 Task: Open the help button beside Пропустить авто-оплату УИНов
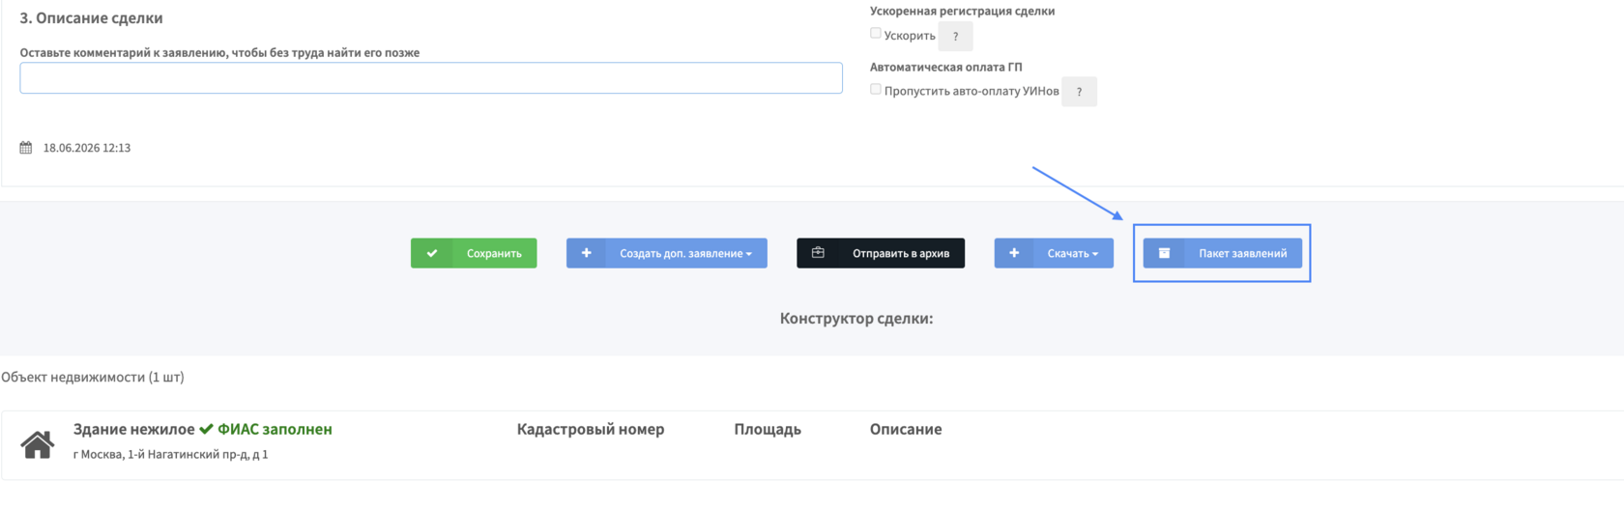(1079, 92)
